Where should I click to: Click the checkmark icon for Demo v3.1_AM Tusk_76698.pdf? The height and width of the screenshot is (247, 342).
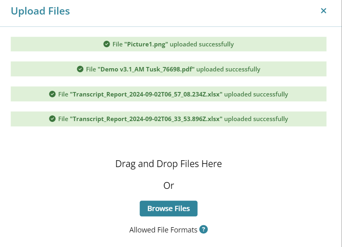[x=80, y=69]
